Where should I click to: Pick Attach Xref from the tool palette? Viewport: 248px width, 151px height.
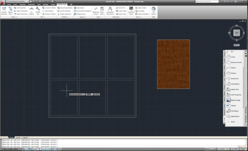pyautogui.click(x=233, y=89)
